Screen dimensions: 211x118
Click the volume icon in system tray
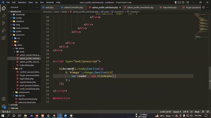tap(191, 116)
